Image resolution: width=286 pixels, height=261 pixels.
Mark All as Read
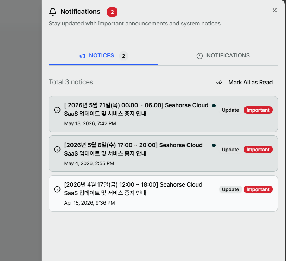(244, 82)
